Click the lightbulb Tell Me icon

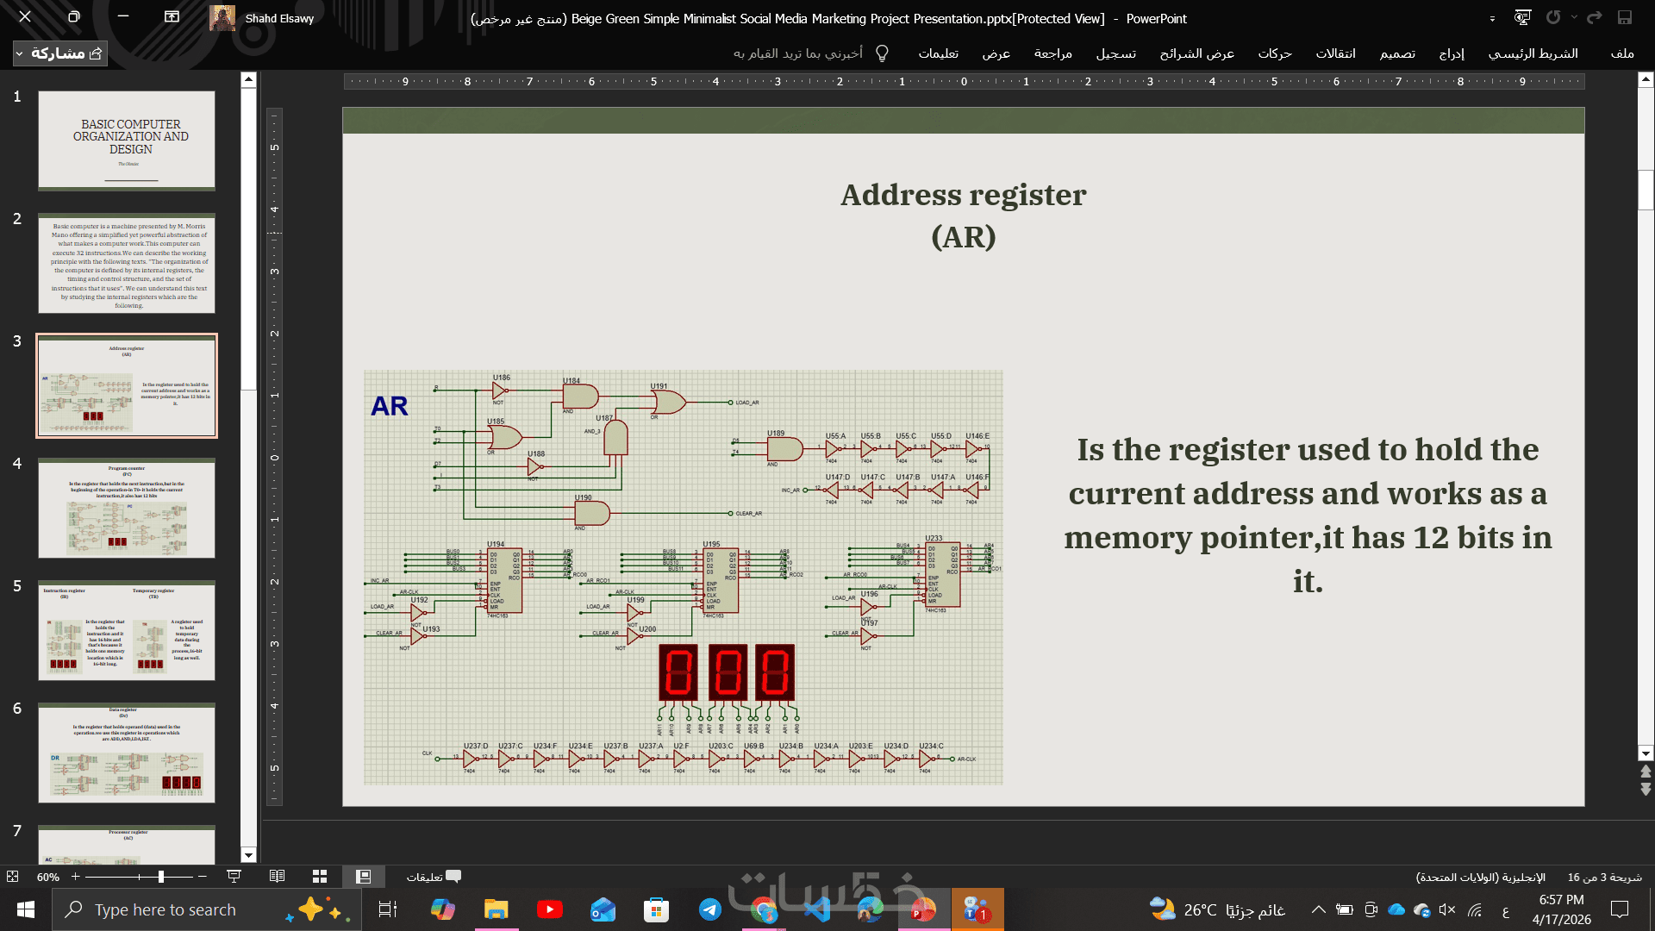coord(882,53)
